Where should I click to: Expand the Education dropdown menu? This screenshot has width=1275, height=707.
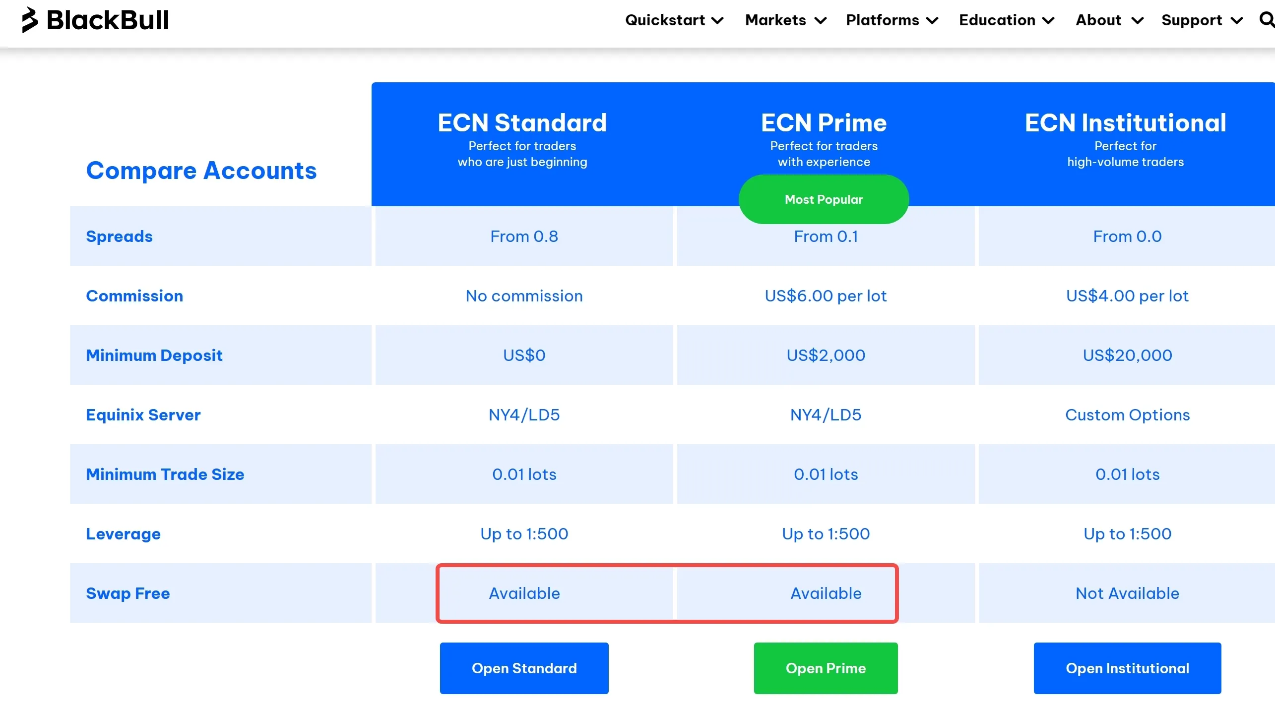click(x=998, y=21)
